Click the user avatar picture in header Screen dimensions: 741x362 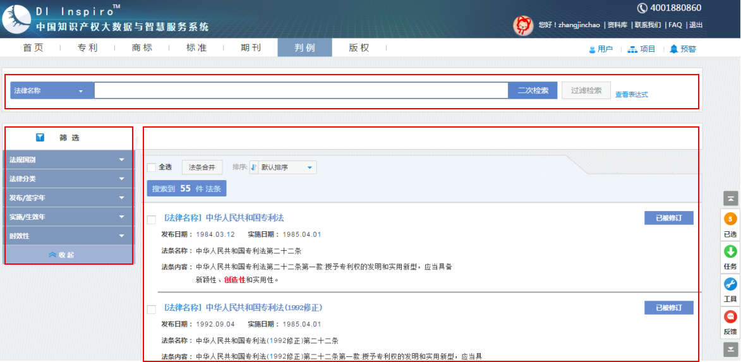coord(522,25)
